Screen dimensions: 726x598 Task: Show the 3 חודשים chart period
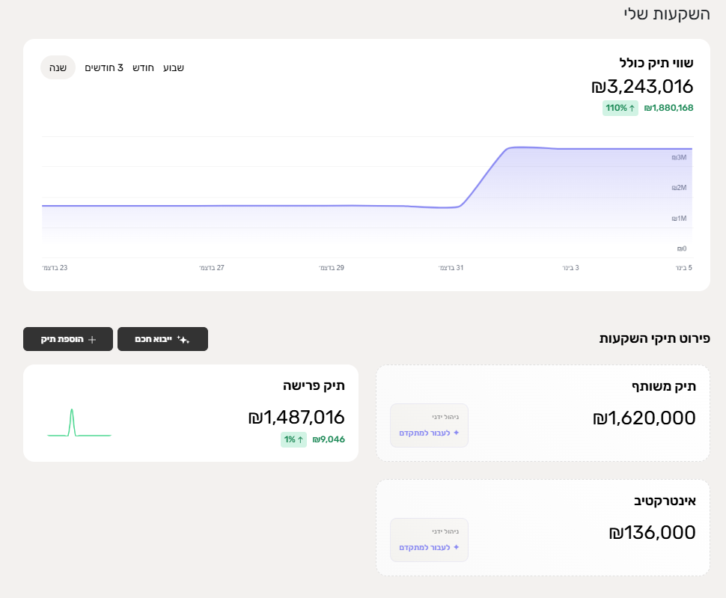(104, 67)
